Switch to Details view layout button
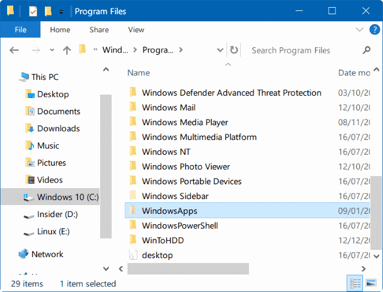Screen dimensions: 383x292 (x=355, y=283)
